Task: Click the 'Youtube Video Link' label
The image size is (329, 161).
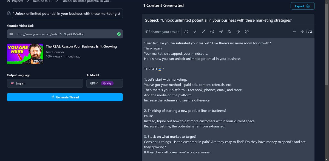Action: pyautogui.click(x=20, y=26)
